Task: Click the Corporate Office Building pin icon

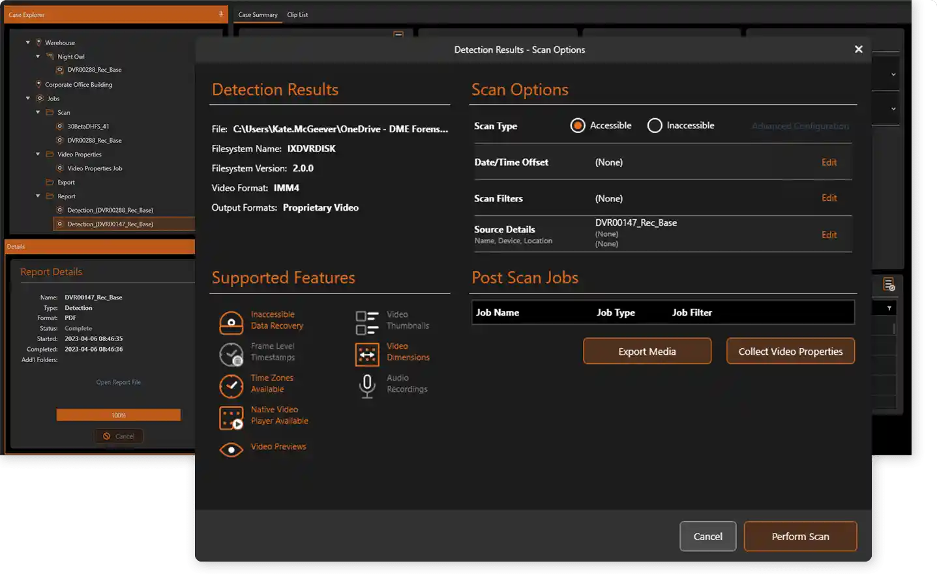Action: point(38,84)
